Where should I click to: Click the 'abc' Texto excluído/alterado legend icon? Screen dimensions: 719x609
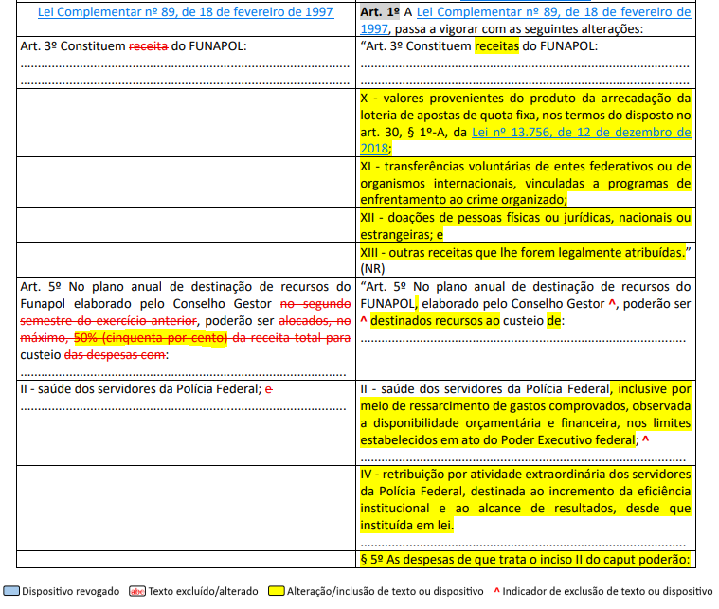(137, 591)
